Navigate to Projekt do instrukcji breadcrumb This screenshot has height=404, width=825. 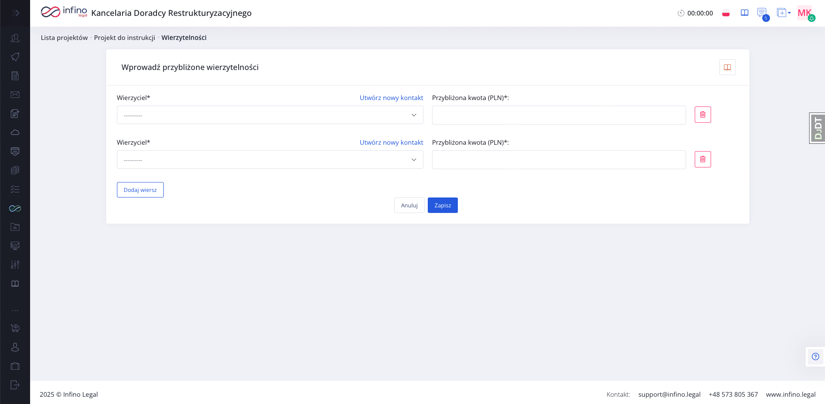coord(124,38)
